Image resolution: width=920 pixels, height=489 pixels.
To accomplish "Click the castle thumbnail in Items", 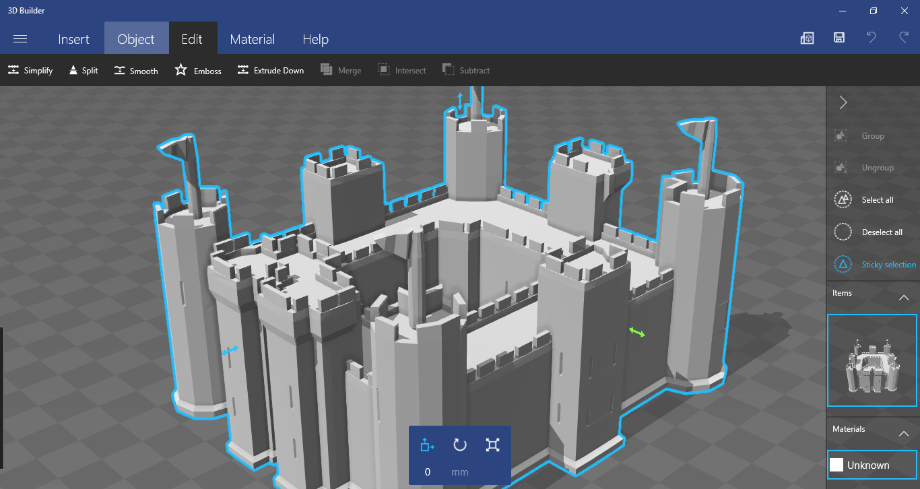I will 872,361.
